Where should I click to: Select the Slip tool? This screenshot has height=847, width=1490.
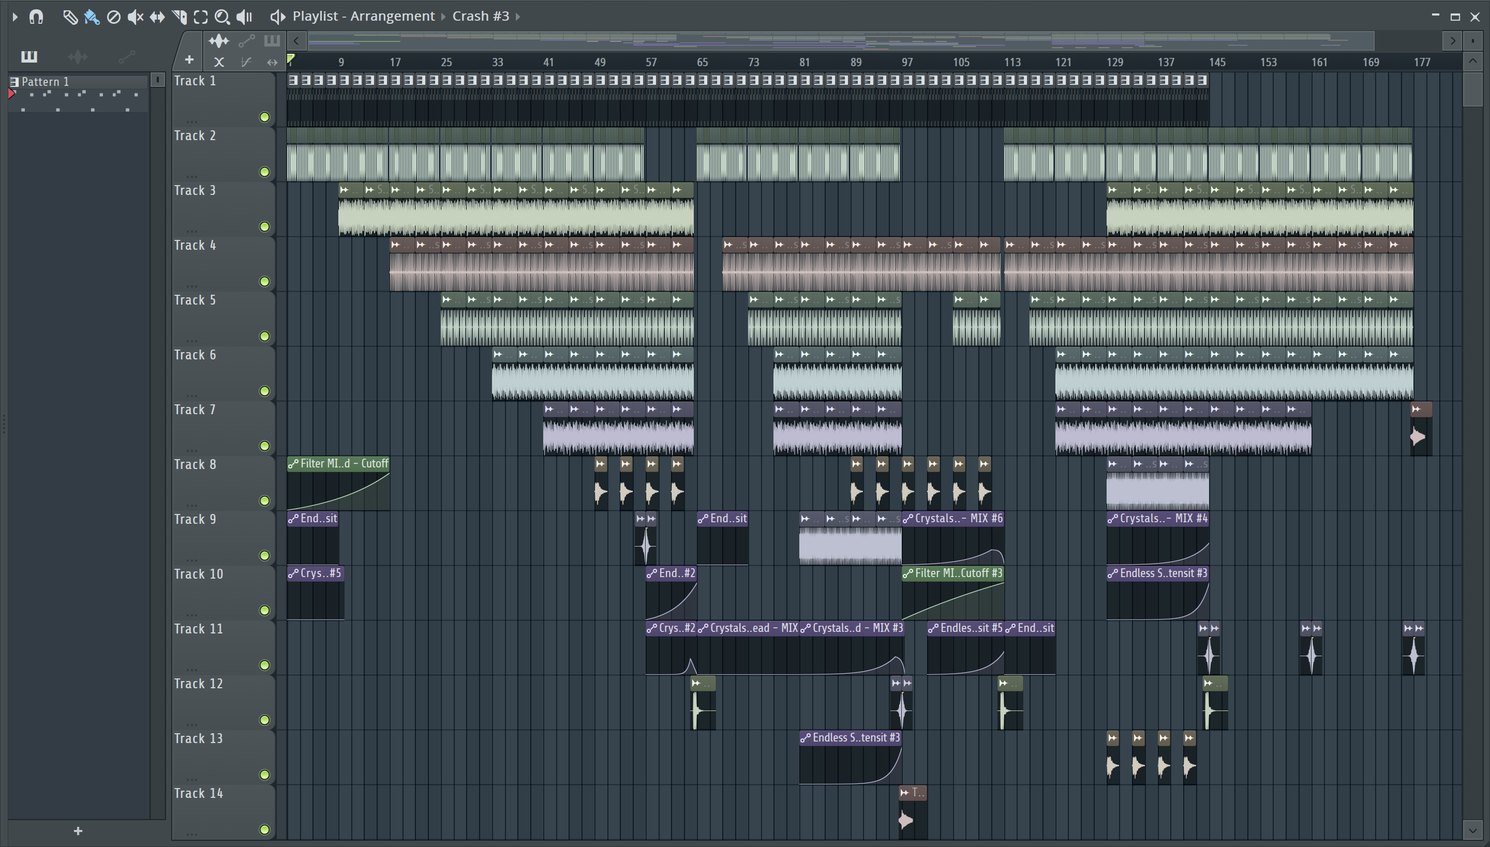tap(157, 17)
